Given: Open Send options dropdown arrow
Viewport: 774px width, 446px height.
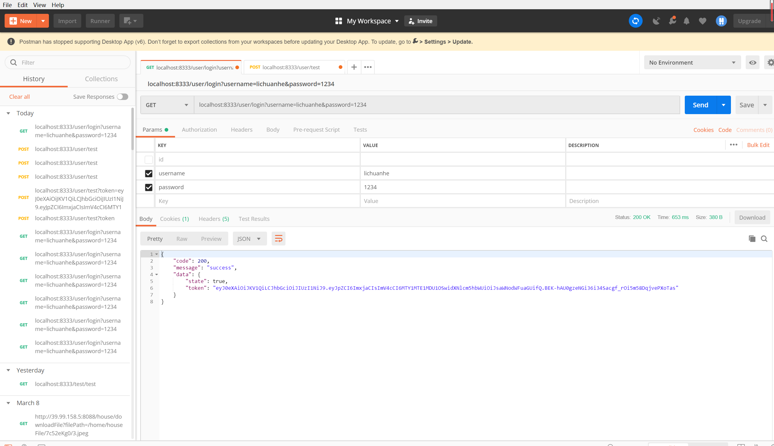Looking at the screenshot, I should (724, 105).
